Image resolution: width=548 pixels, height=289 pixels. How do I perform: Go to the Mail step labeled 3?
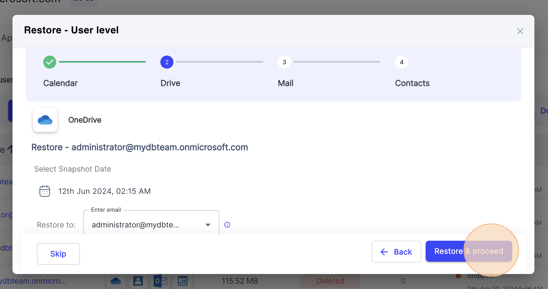[x=284, y=62]
